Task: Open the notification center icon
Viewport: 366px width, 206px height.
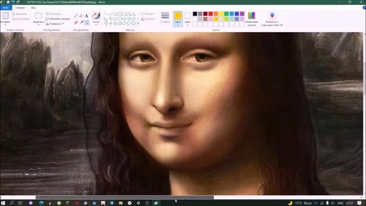Action: [360, 203]
